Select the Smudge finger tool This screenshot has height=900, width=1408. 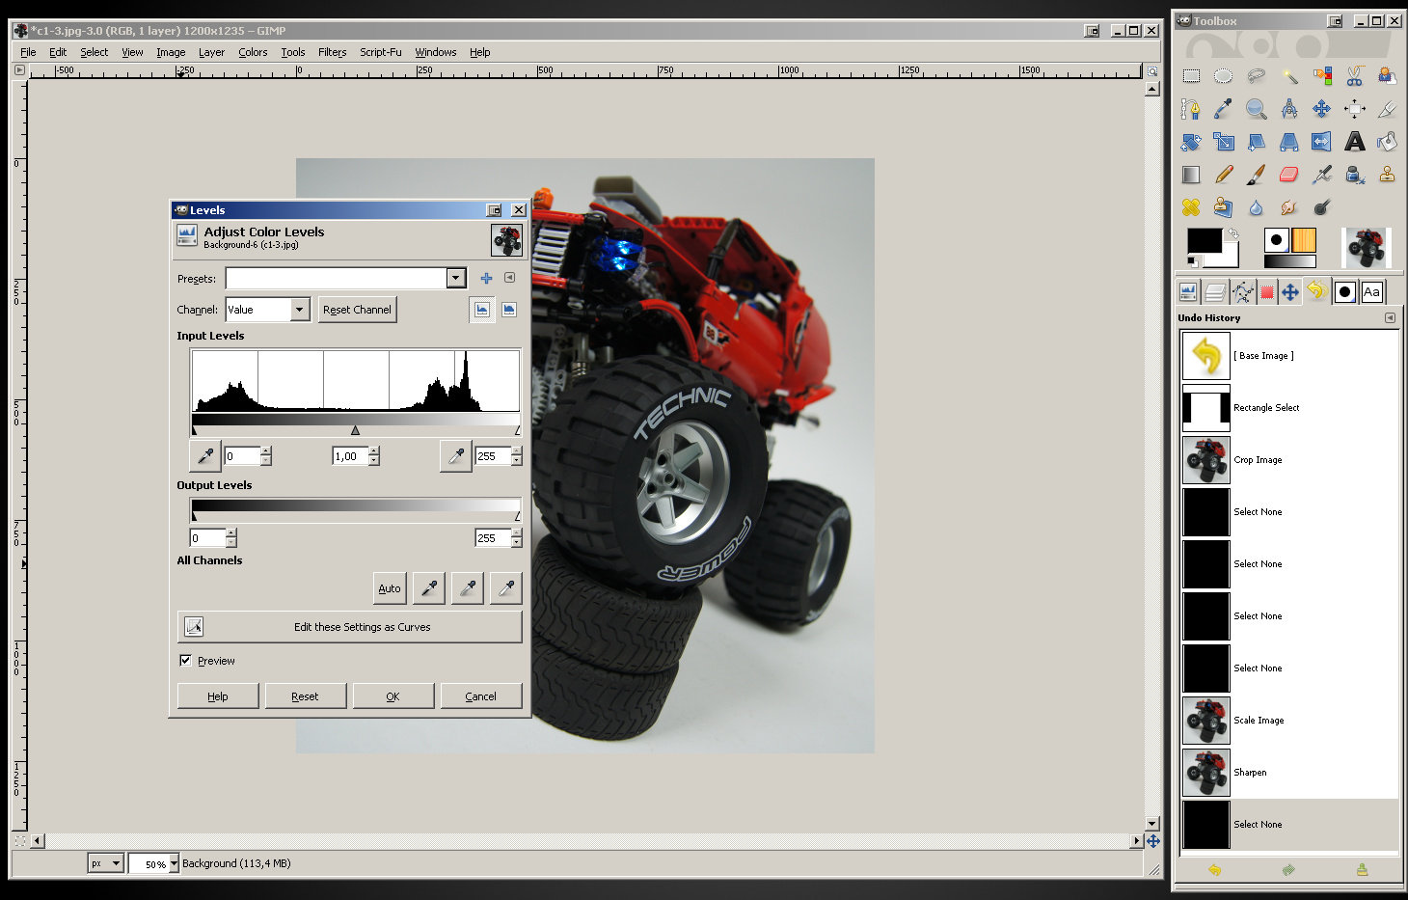tap(1289, 207)
